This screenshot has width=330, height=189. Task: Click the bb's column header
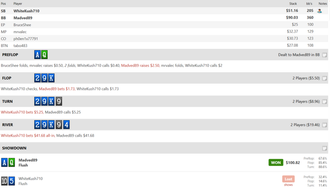[309, 4]
